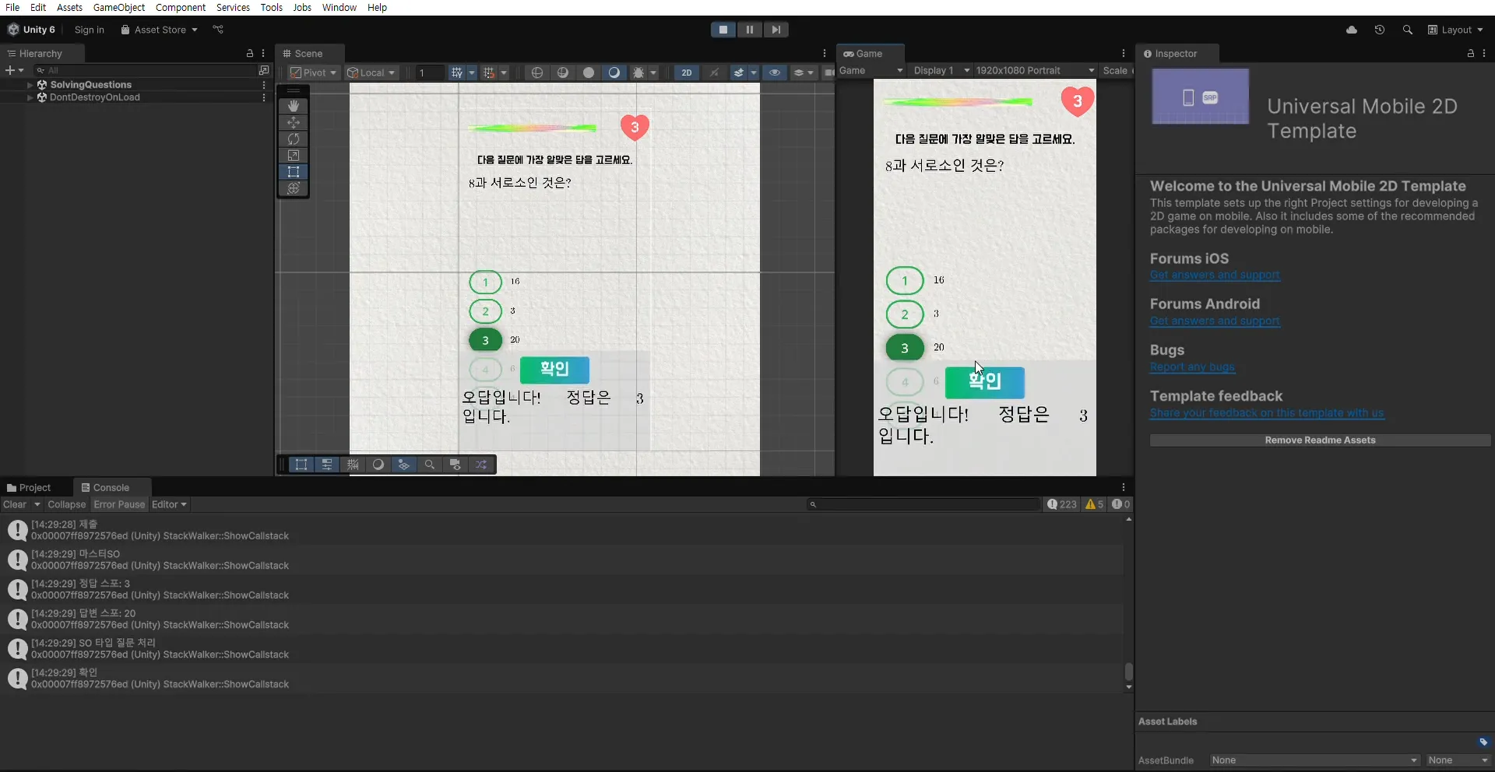Toggle the 223 info messages filter
This screenshot has height=772, width=1495.
(1062, 504)
